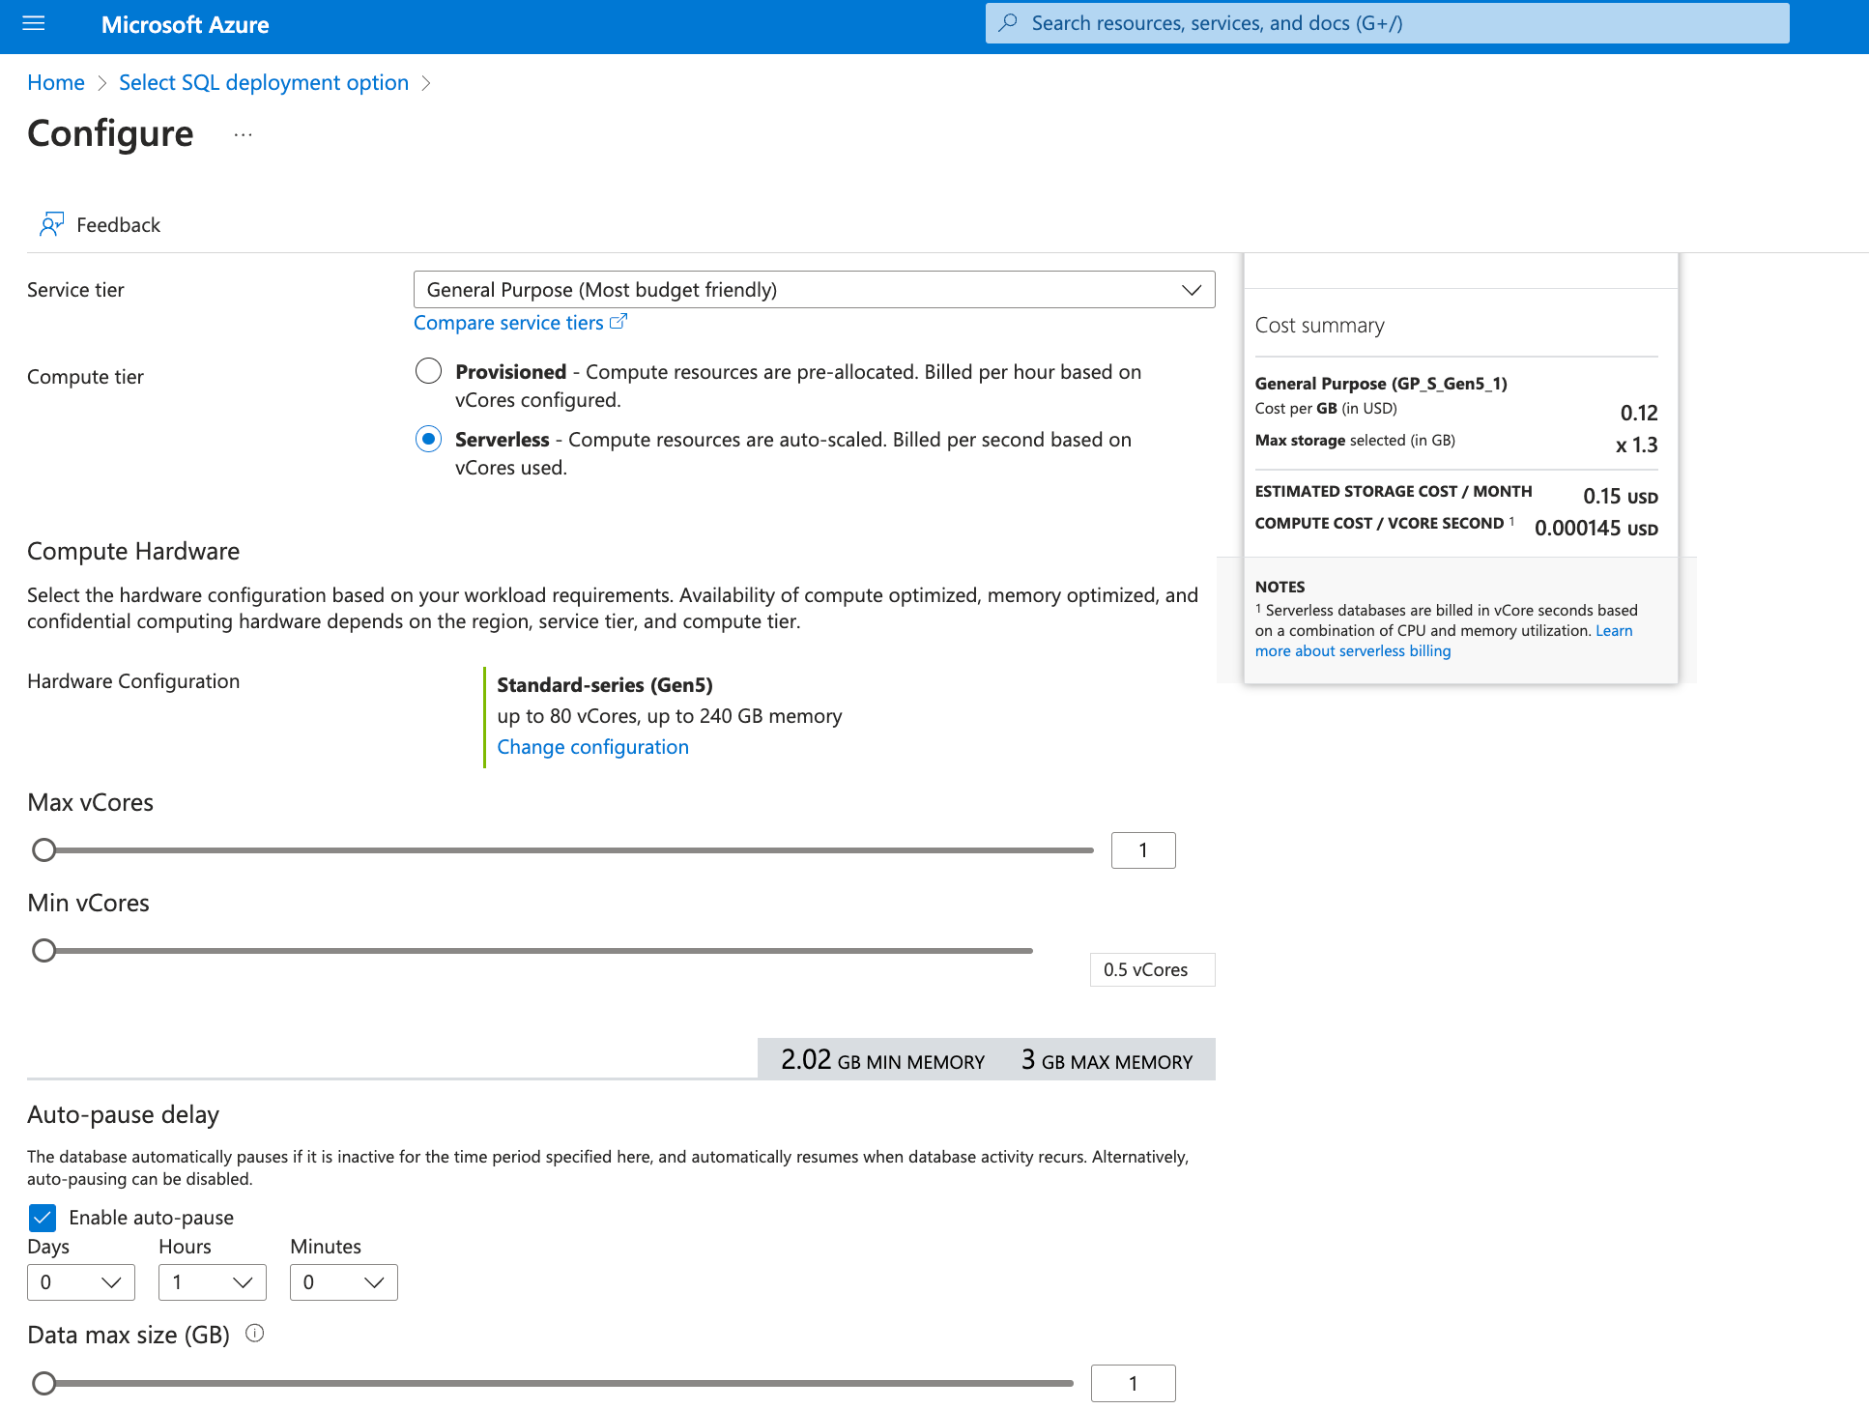The width and height of the screenshot is (1869, 1409).
Task: Click external link icon beside Compare service tiers
Action: tap(618, 322)
